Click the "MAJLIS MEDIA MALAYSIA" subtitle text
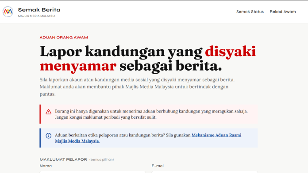The height and width of the screenshot is (173, 308). tap(37, 16)
